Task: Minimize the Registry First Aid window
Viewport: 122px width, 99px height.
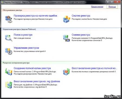Action: click(108, 2)
